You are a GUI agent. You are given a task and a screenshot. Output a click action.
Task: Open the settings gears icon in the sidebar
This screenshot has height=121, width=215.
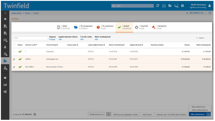tap(5, 92)
